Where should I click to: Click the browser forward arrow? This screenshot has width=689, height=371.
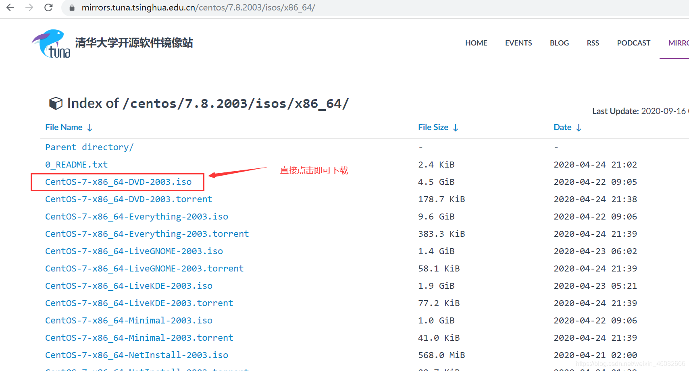click(x=29, y=7)
